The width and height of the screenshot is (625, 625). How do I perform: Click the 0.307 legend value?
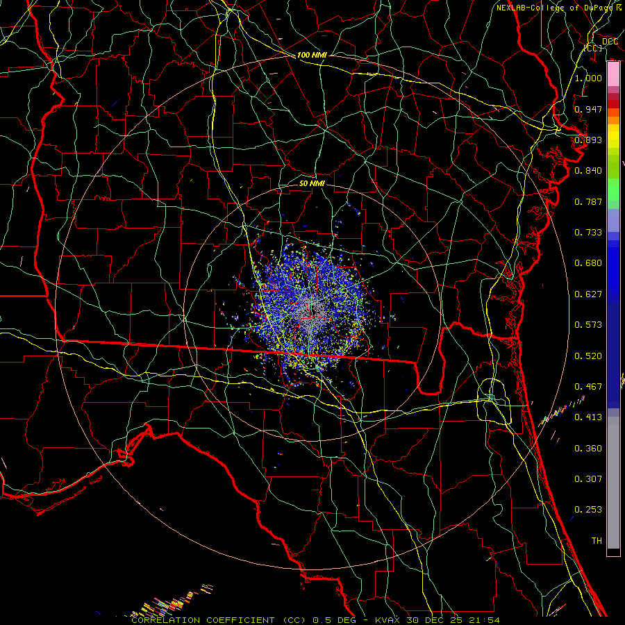click(x=588, y=478)
